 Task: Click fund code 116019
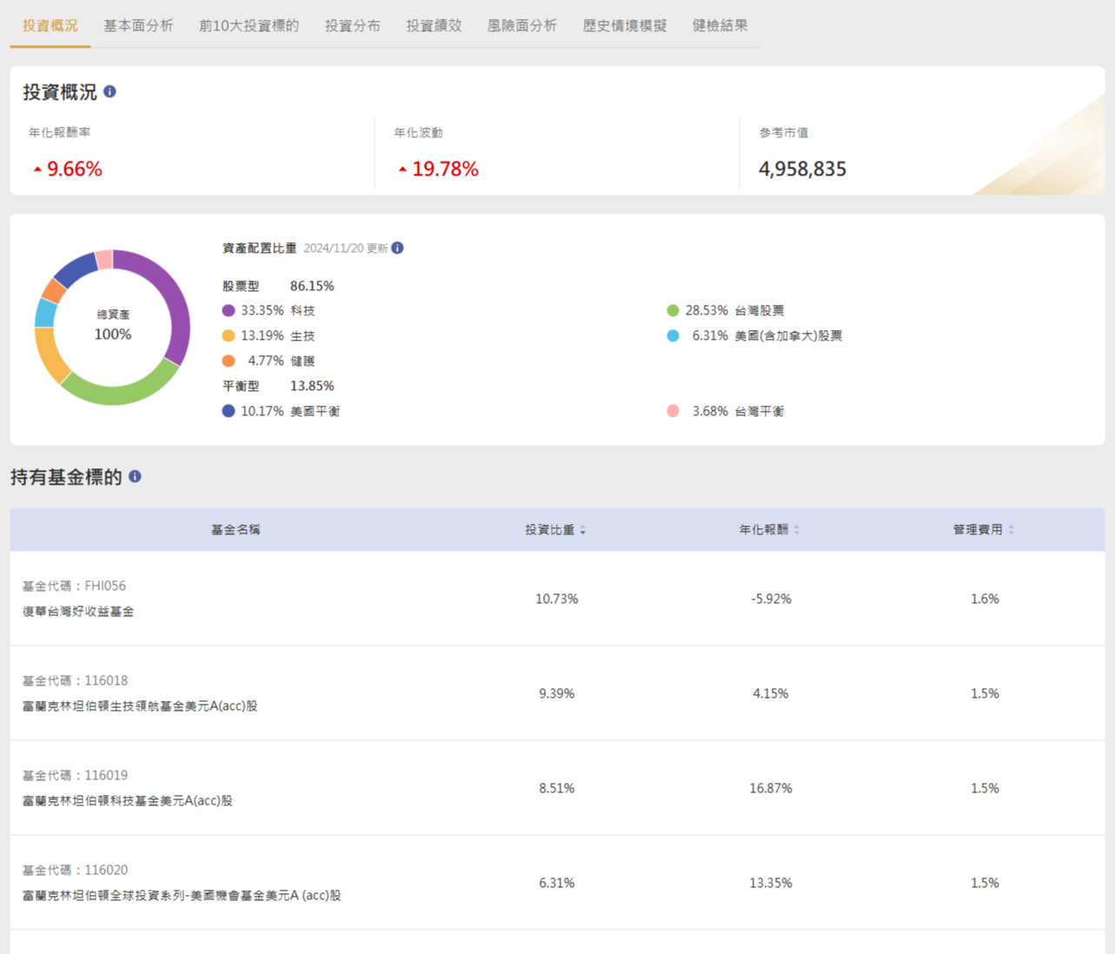pyautogui.click(x=106, y=776)
